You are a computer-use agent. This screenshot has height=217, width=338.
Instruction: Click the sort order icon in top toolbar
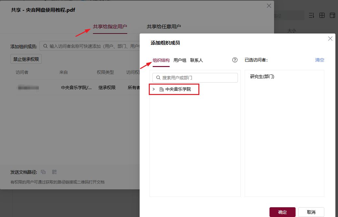tap(311, 15)
